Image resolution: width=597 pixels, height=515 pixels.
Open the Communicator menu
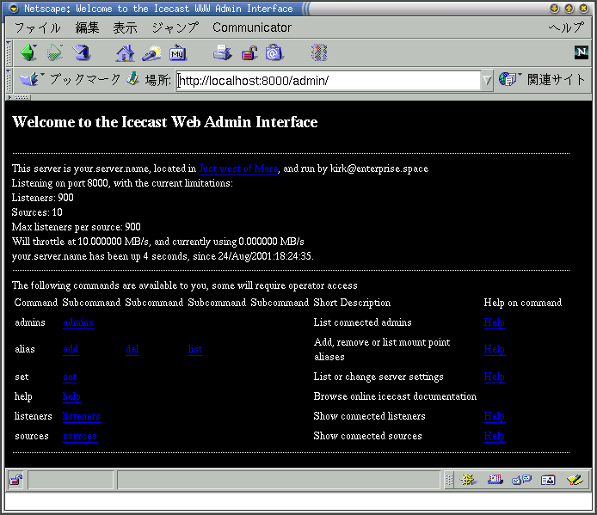coord(251,28)
